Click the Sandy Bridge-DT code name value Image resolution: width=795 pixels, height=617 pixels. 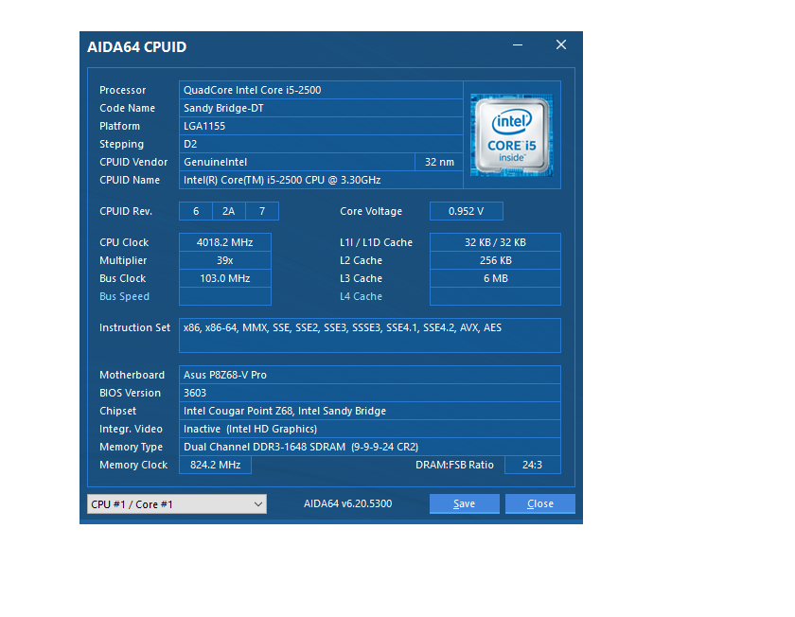pyautogui.click(x=321, y=108)
